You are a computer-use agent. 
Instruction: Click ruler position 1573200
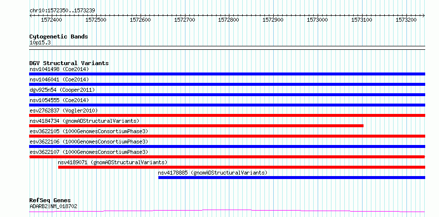pos(406,20)
